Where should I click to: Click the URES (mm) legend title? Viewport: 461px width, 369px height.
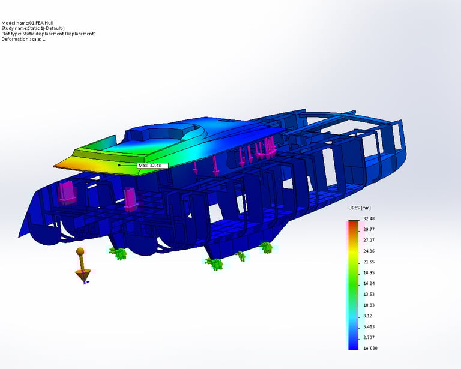tap(360, 208)
